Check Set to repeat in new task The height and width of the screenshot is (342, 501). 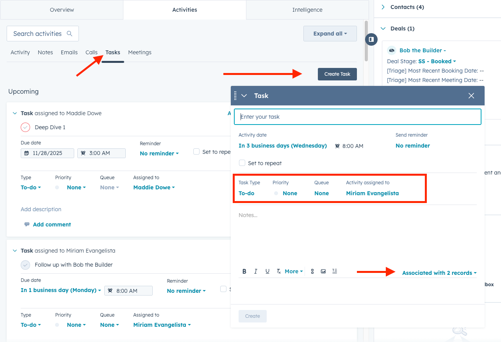(x=242, y=163)
